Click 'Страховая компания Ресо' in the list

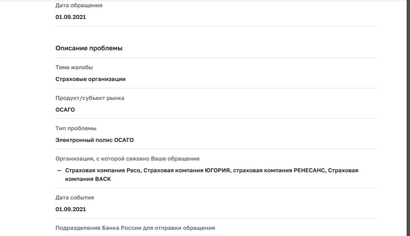click(103, 170)
